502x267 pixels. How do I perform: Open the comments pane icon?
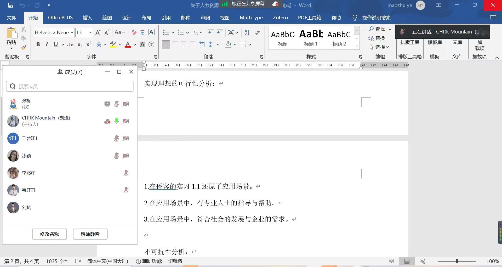click(x=493, y=18)
